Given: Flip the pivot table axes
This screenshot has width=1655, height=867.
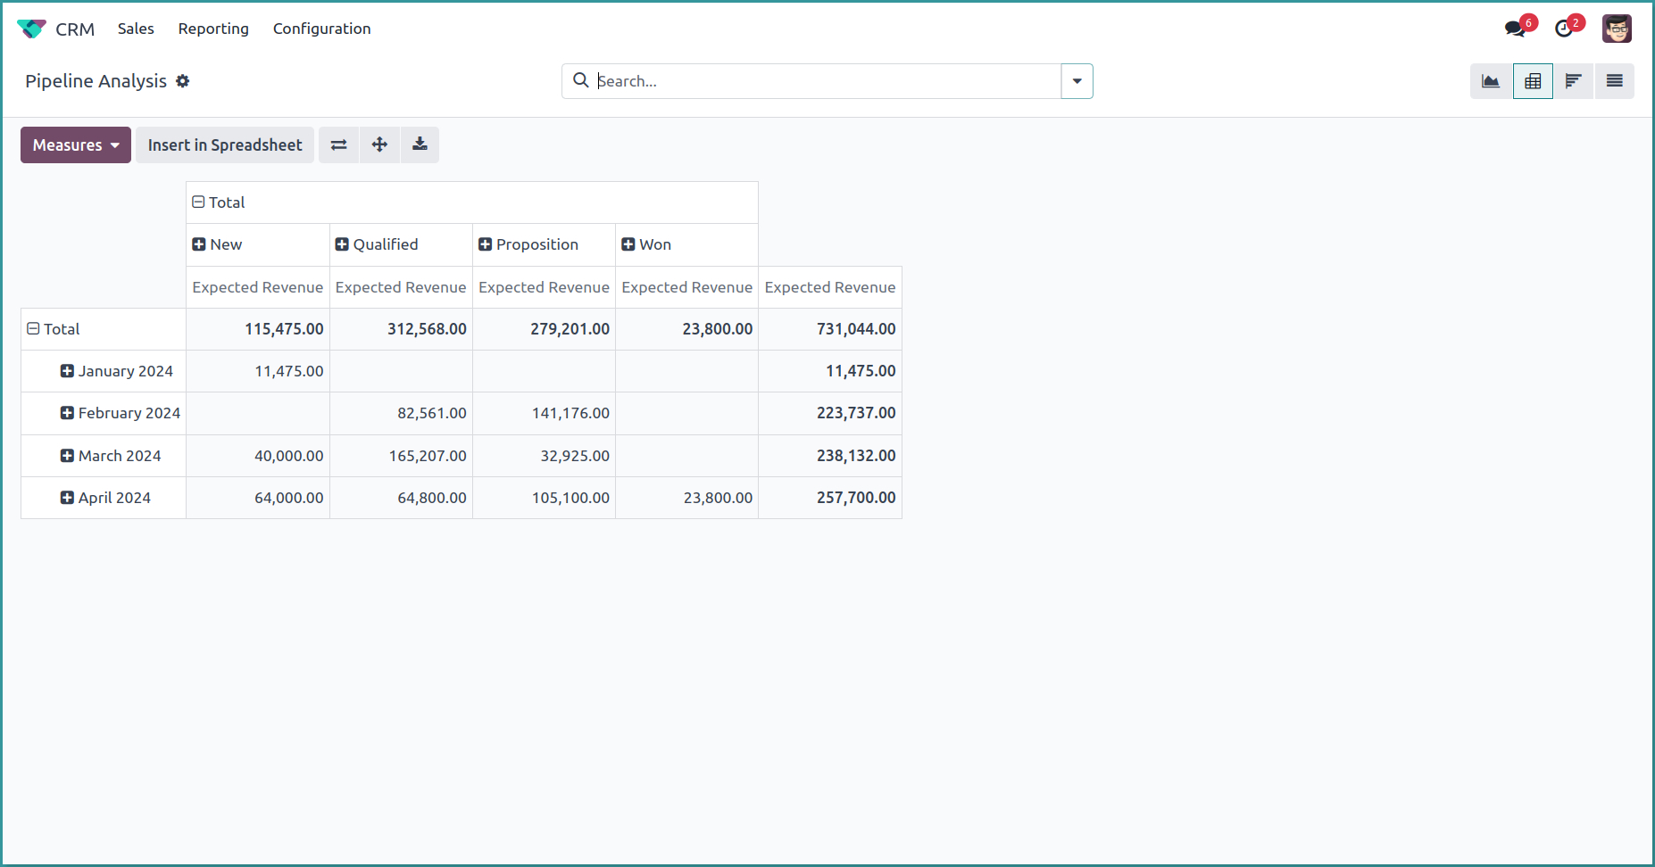Looking at the screenshot, I should [x=338, y=144].
